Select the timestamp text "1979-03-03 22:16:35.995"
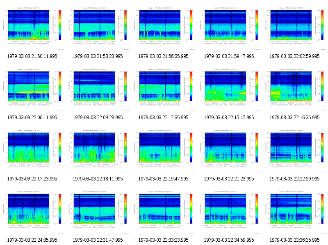Screen dimensions: 328x245 pos(294,118)
